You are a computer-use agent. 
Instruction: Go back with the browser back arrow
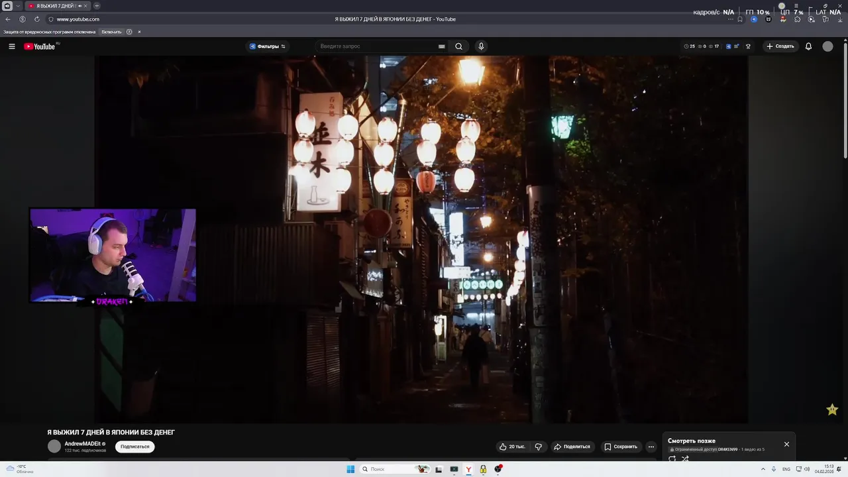(x=8, y=19)
